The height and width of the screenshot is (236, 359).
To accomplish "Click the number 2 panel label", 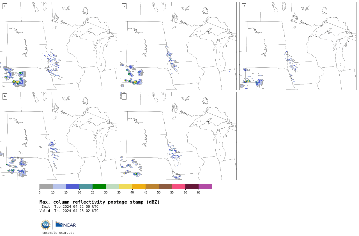I will 124,6.
